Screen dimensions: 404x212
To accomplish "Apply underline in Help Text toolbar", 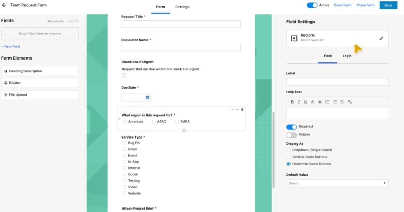I will point(305,102).
